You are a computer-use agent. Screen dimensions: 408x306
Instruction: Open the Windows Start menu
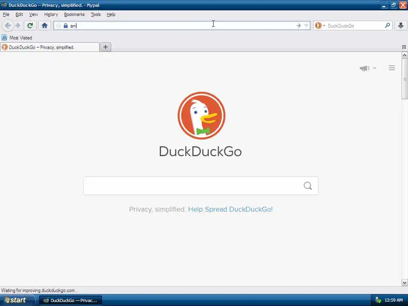point(17,300)
